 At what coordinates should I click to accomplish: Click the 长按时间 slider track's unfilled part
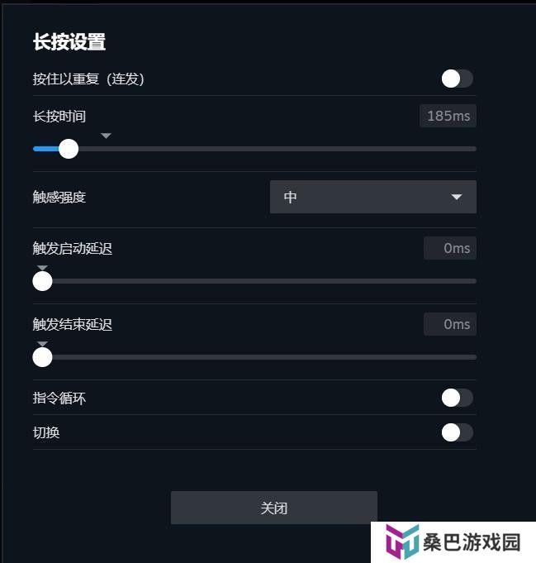tap(277, 149)
